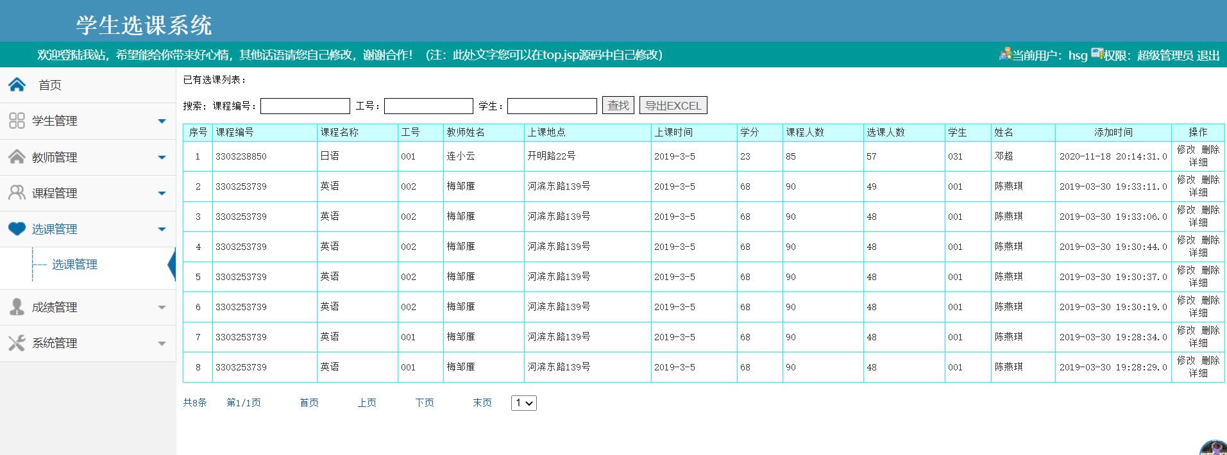Open the 成绩管理 menu label
This screenshot has width=1227, height=455.
click(55, 307)
